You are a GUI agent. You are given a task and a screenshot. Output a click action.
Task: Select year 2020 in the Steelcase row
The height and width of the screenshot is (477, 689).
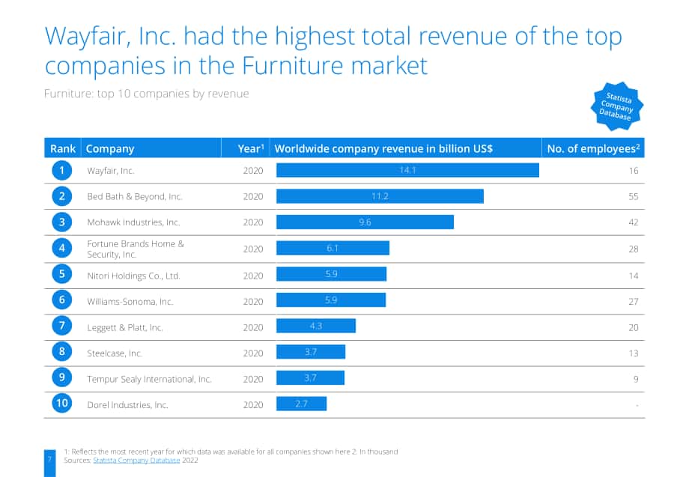253,353
